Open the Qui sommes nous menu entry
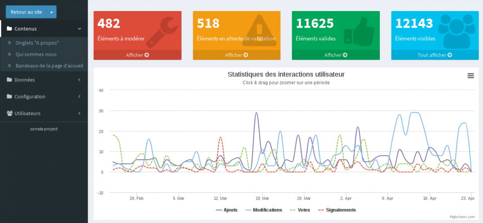This screenshot has width=483, height=223. point(36,54)
